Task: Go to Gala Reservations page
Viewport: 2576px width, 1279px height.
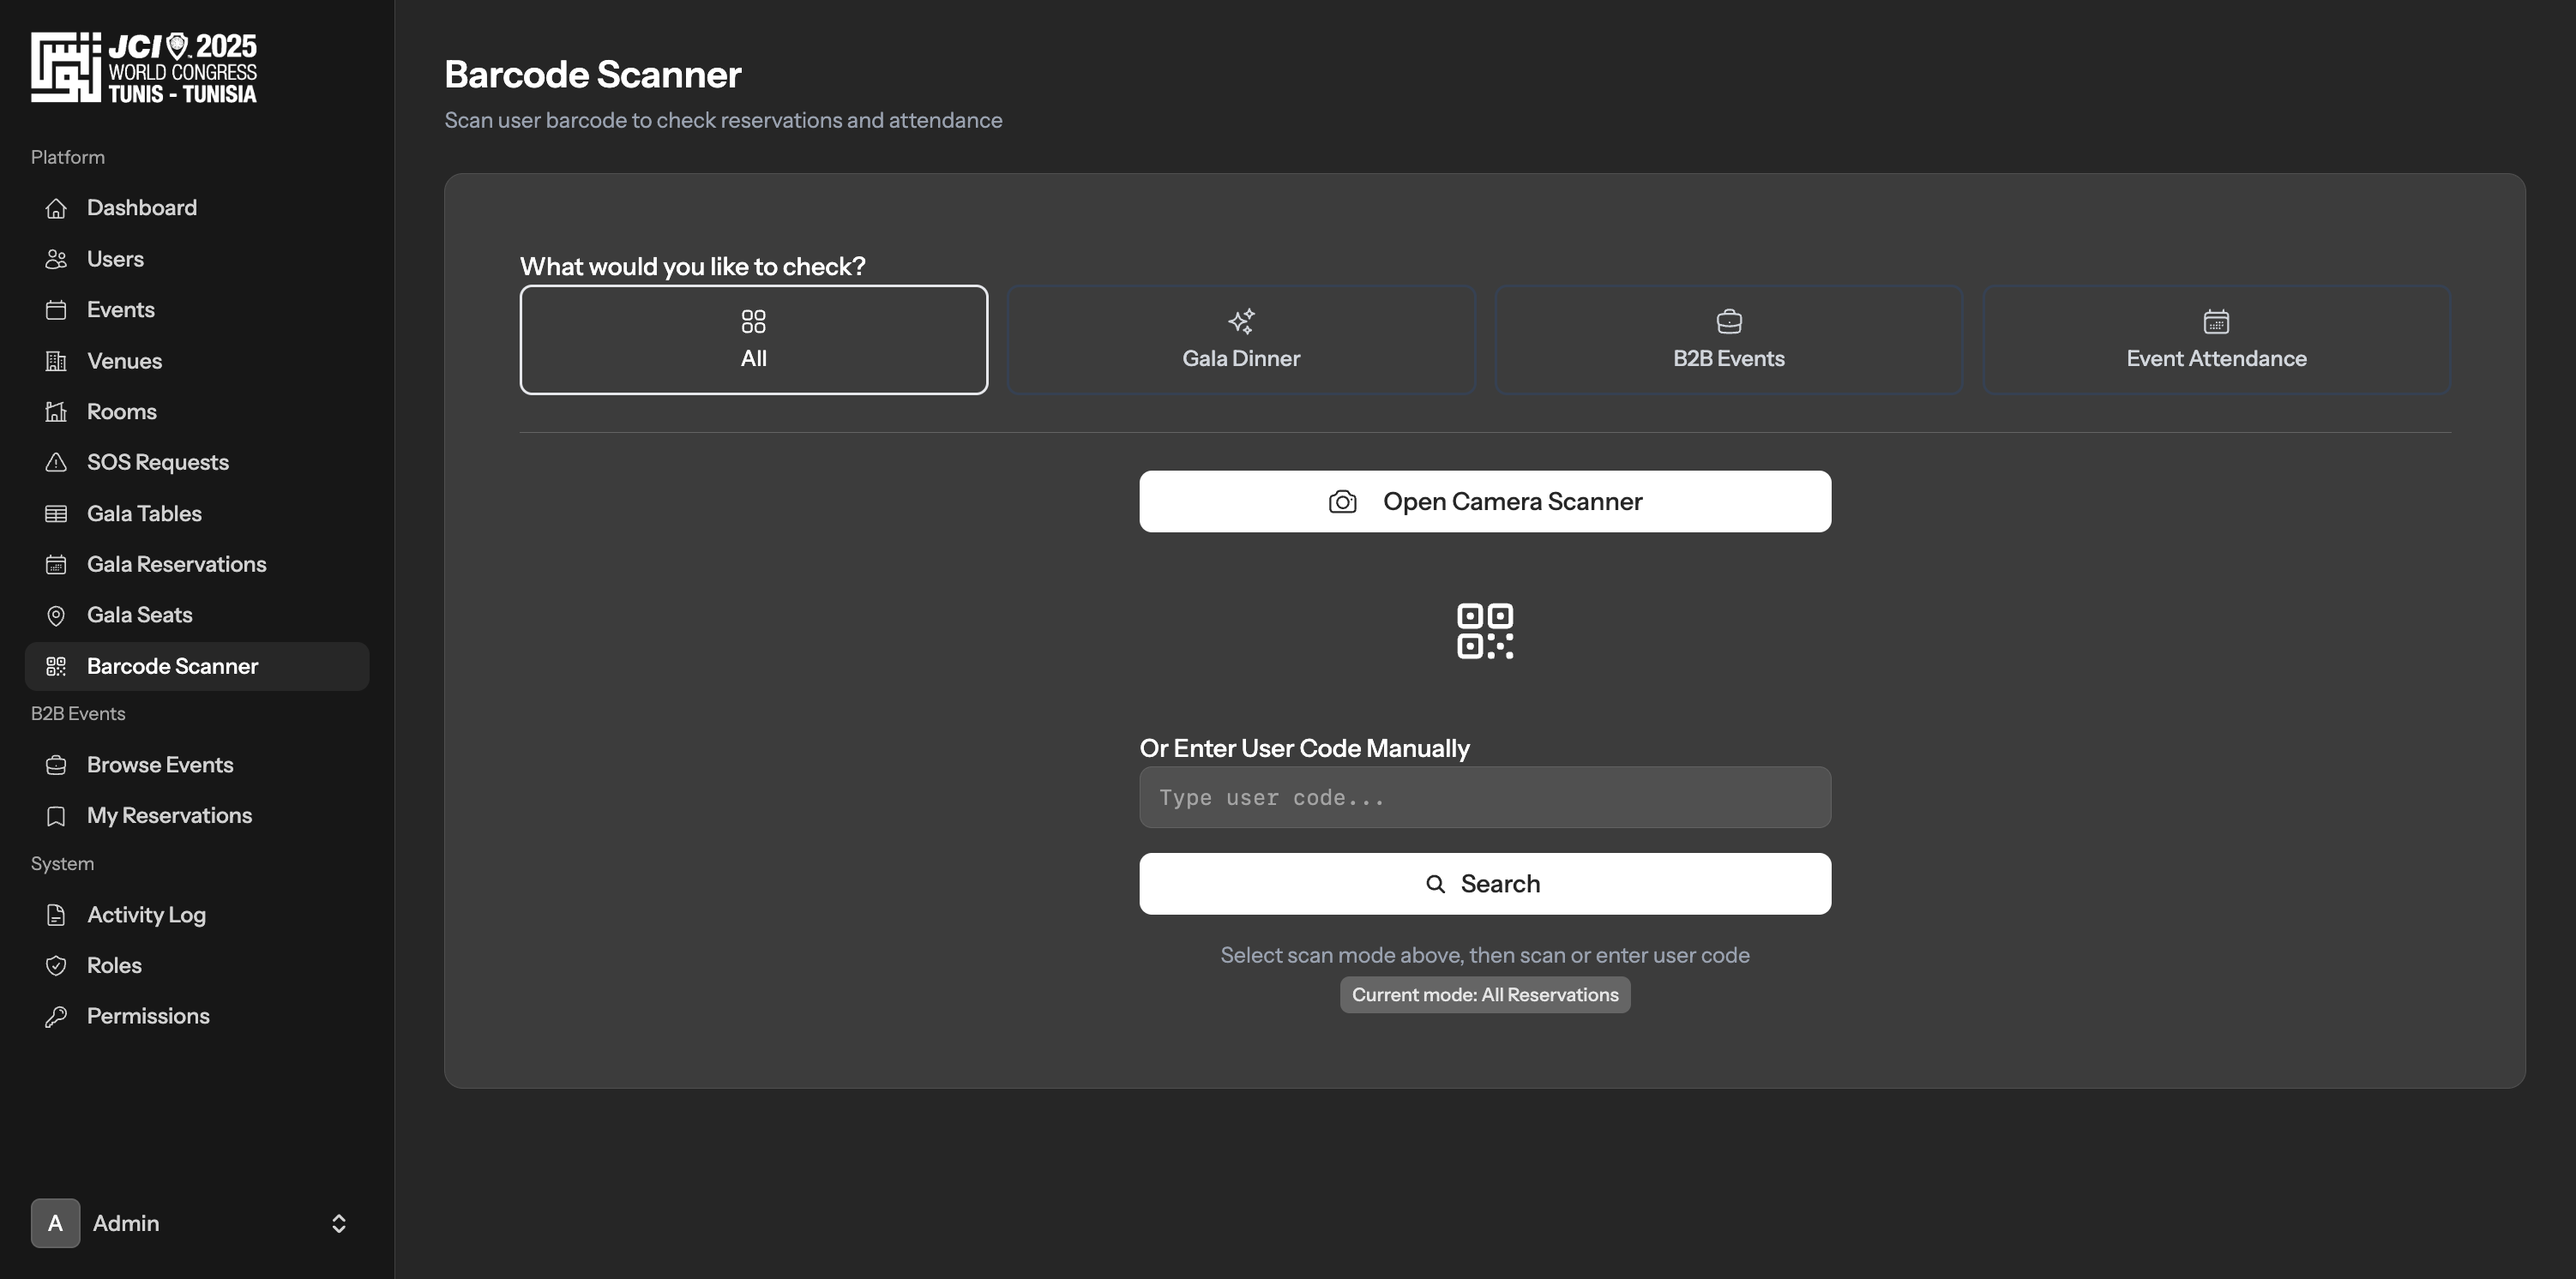Action: click(197, 565)
